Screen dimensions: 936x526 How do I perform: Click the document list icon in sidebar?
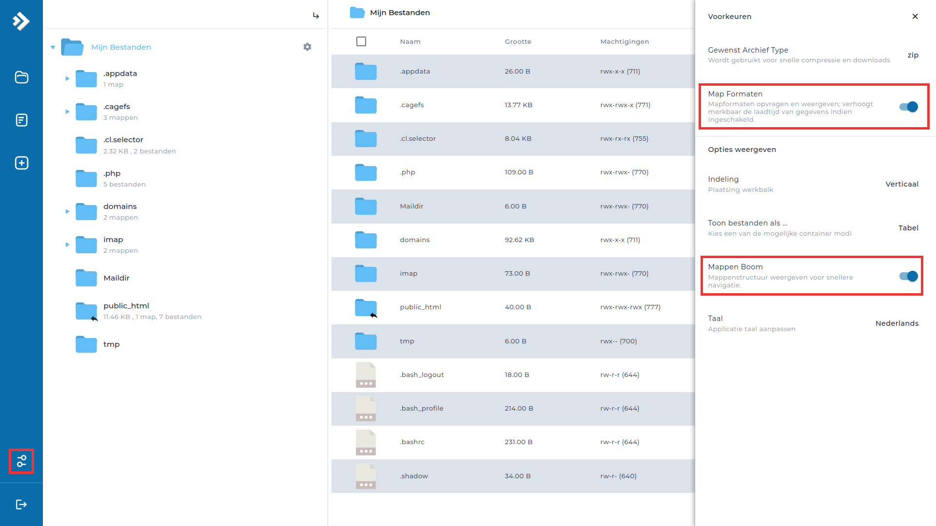coord(21,120)
